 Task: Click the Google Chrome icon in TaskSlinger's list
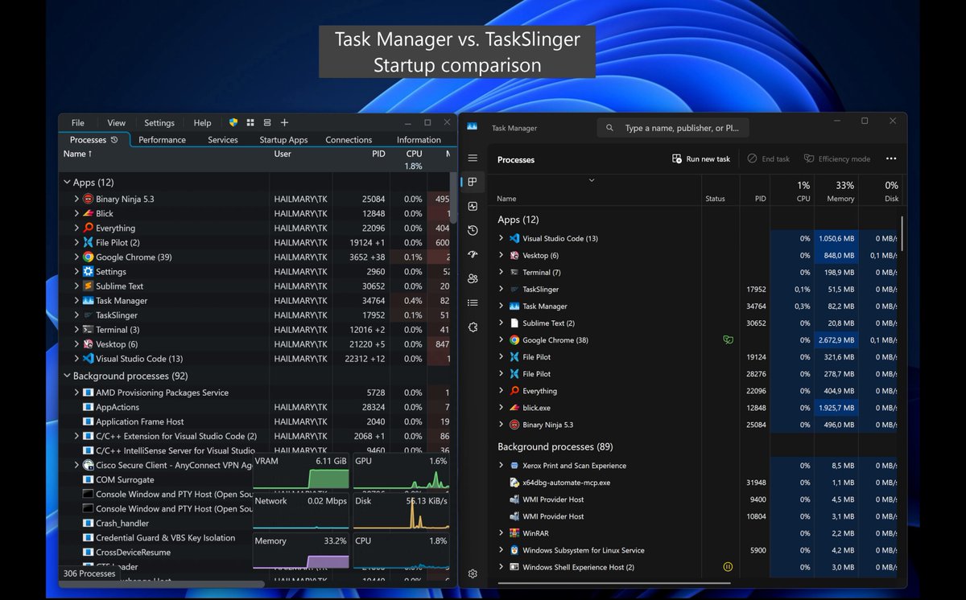coord(89,257)
